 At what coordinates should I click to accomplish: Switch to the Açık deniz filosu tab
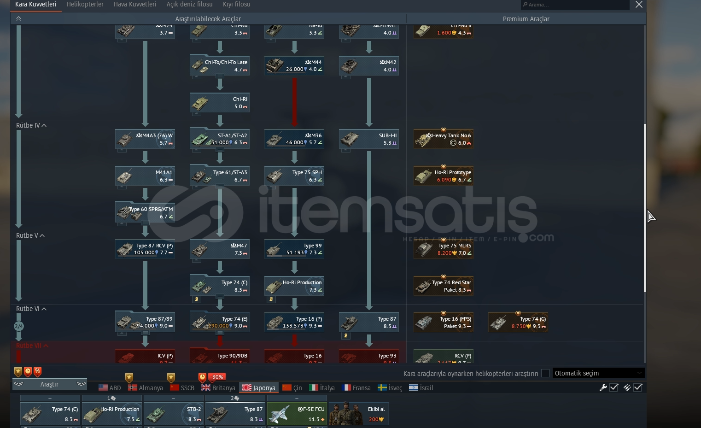(190, 4)
